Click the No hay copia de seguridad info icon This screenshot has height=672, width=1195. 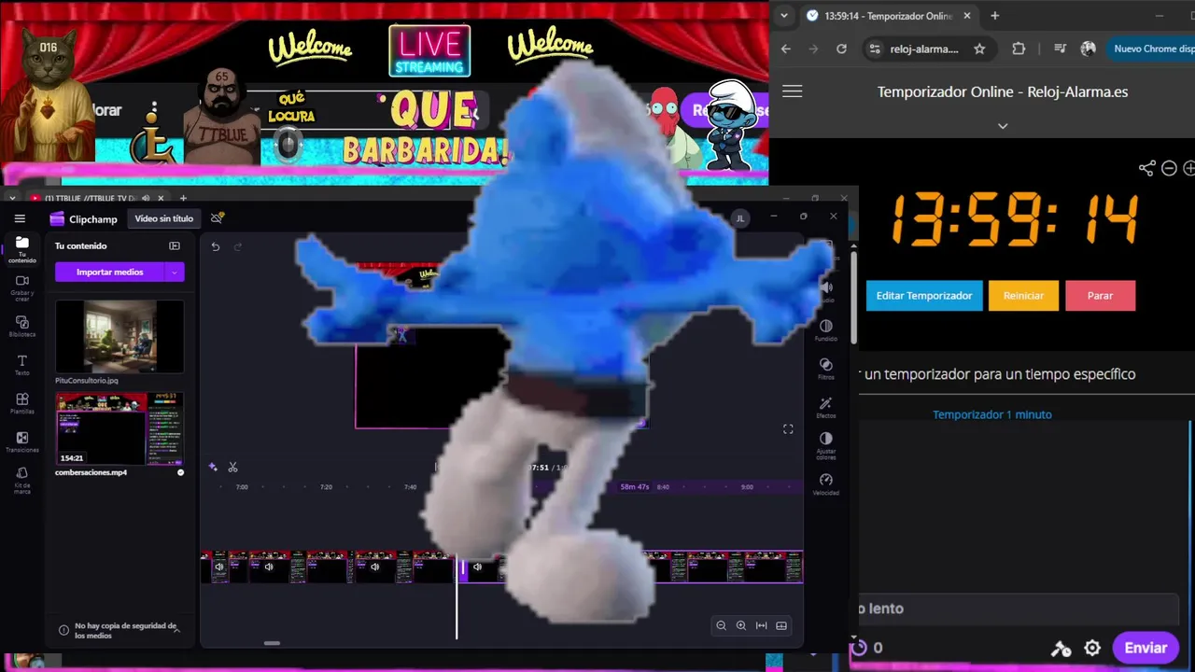(63, 630)
